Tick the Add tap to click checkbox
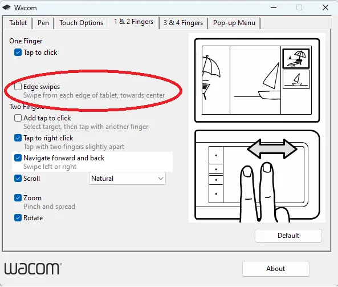338x287 pixels. coord(18,118)
